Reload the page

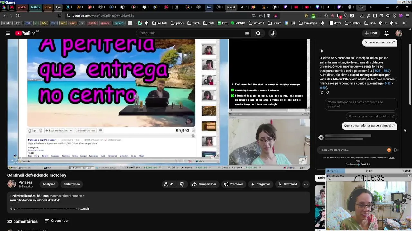coord(17,15)
